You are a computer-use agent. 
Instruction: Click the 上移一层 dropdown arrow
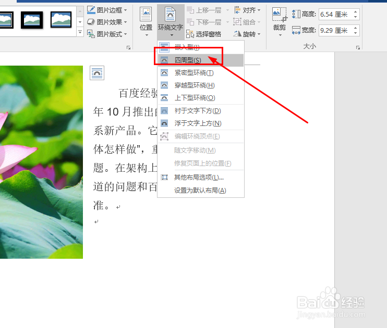tap(227, 10)
